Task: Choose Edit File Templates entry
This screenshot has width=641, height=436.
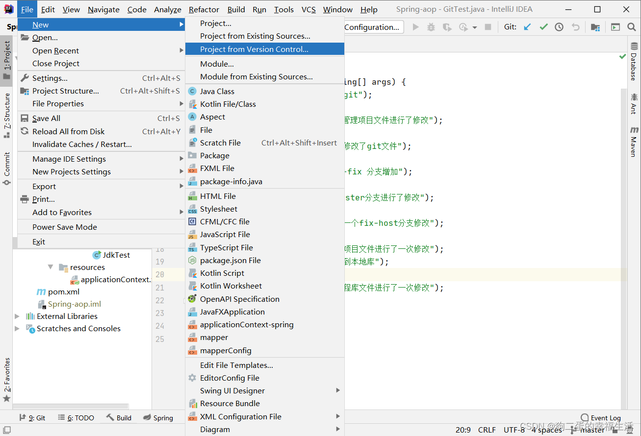Action: point(265,365)
